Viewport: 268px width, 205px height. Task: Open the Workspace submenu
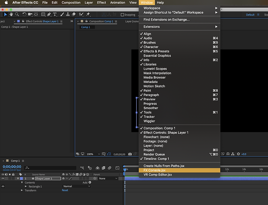(x=179, y=8)
